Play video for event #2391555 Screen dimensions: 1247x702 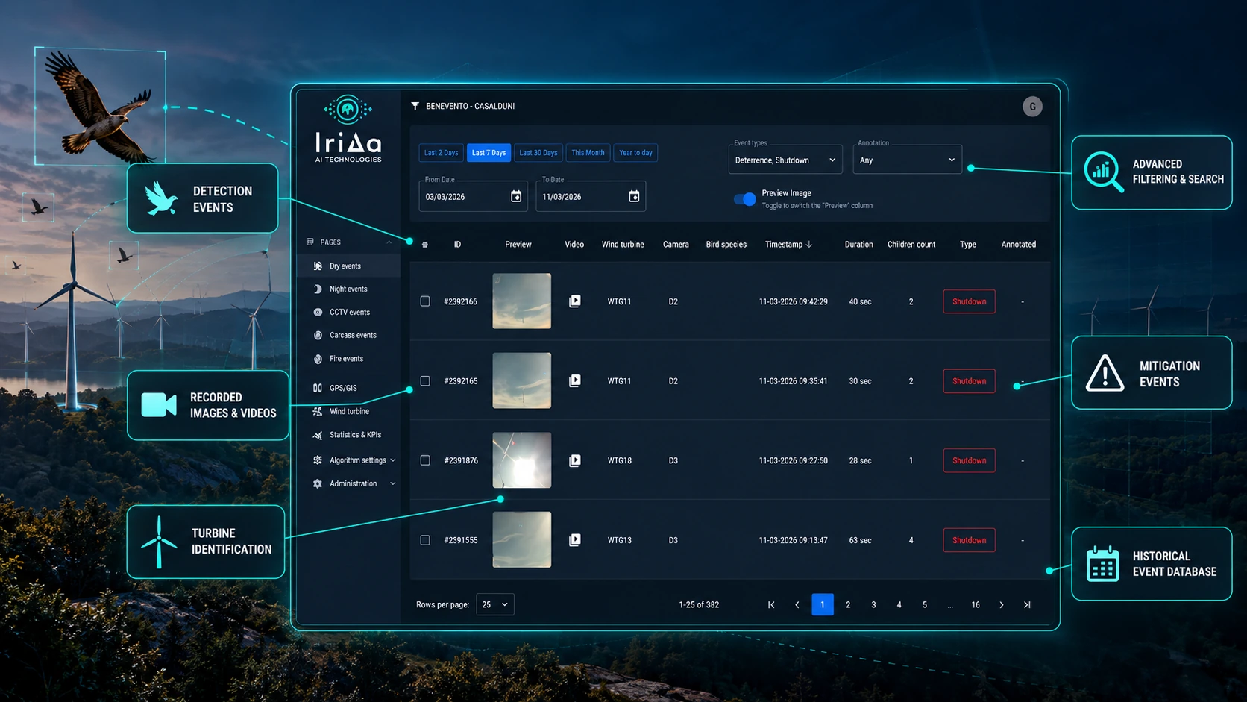pos(574,539)
